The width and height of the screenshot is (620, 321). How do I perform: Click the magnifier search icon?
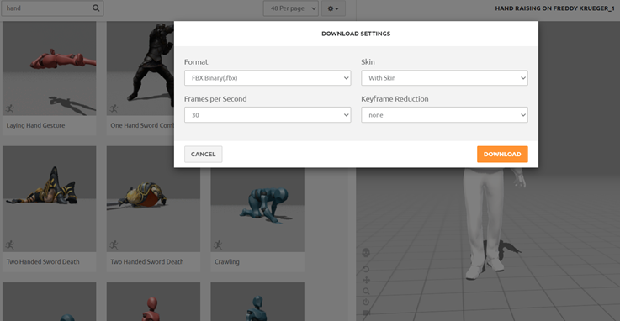96,8
